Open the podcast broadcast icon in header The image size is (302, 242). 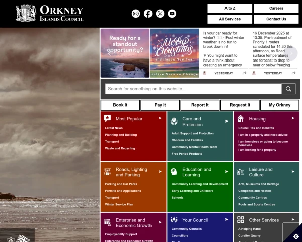136,14
